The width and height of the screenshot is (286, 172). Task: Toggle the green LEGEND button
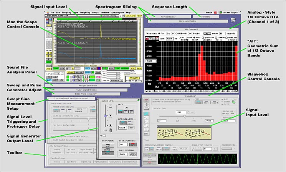point(125,68)
